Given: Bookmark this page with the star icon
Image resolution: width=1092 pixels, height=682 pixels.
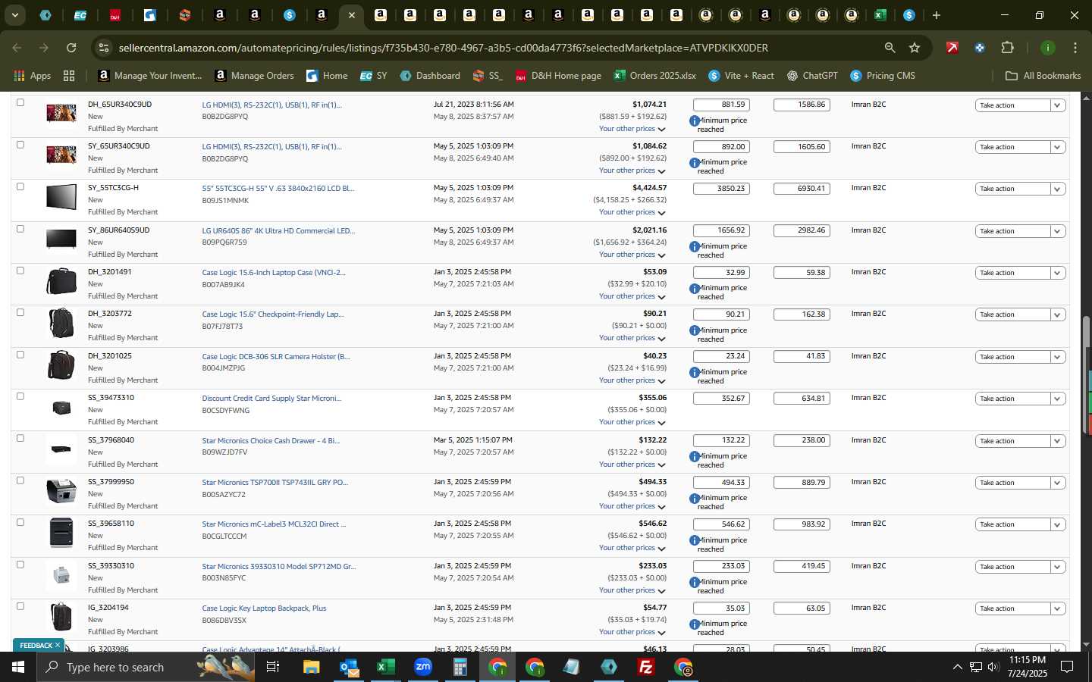Looking at the screenshot, I should (x=915, y=48).
